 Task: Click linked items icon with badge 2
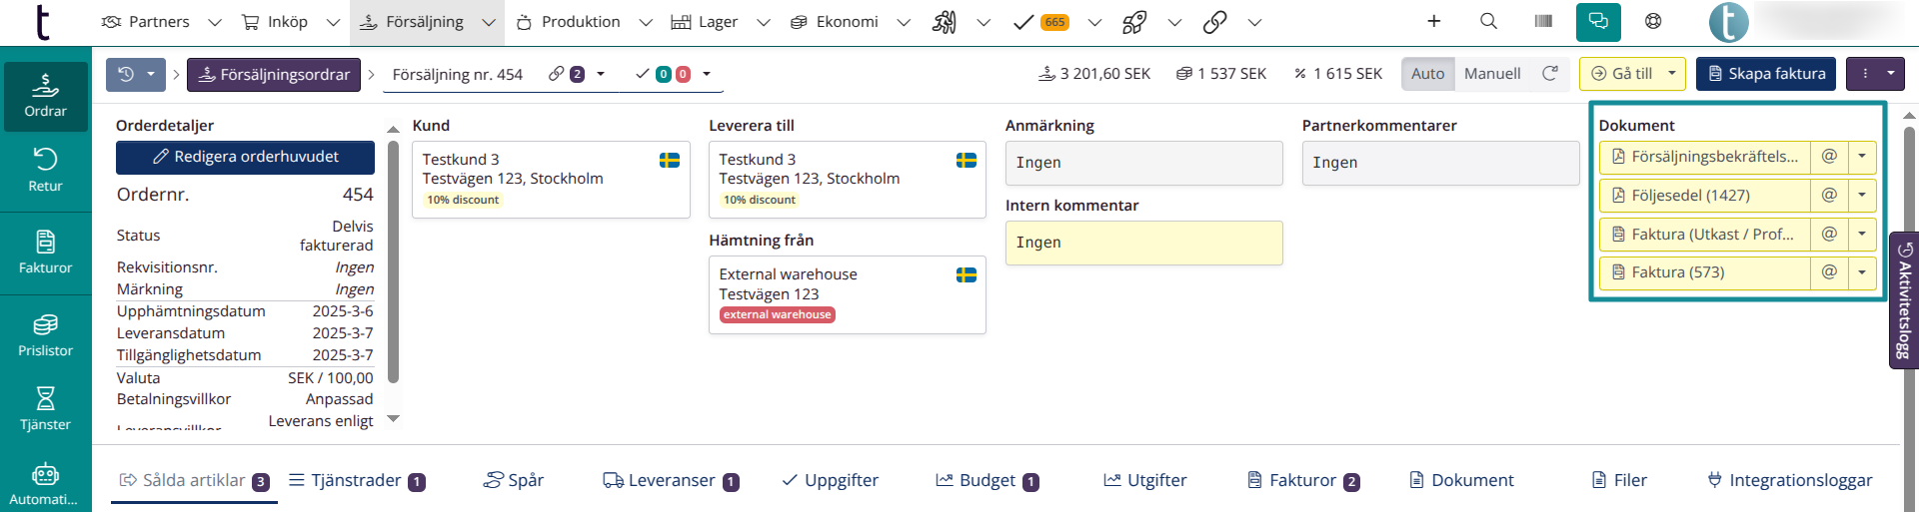click(567, 74)
